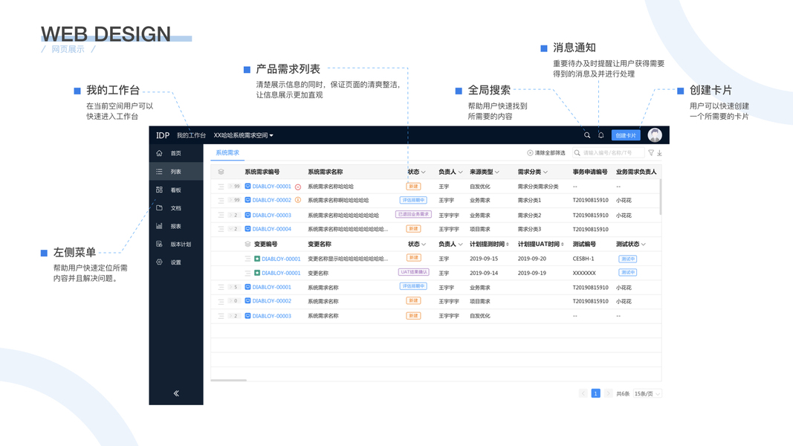Click drag handle of DIABLOY-00004 row
Viewport: 793px width, 446px height.
[x=221, y=229]
